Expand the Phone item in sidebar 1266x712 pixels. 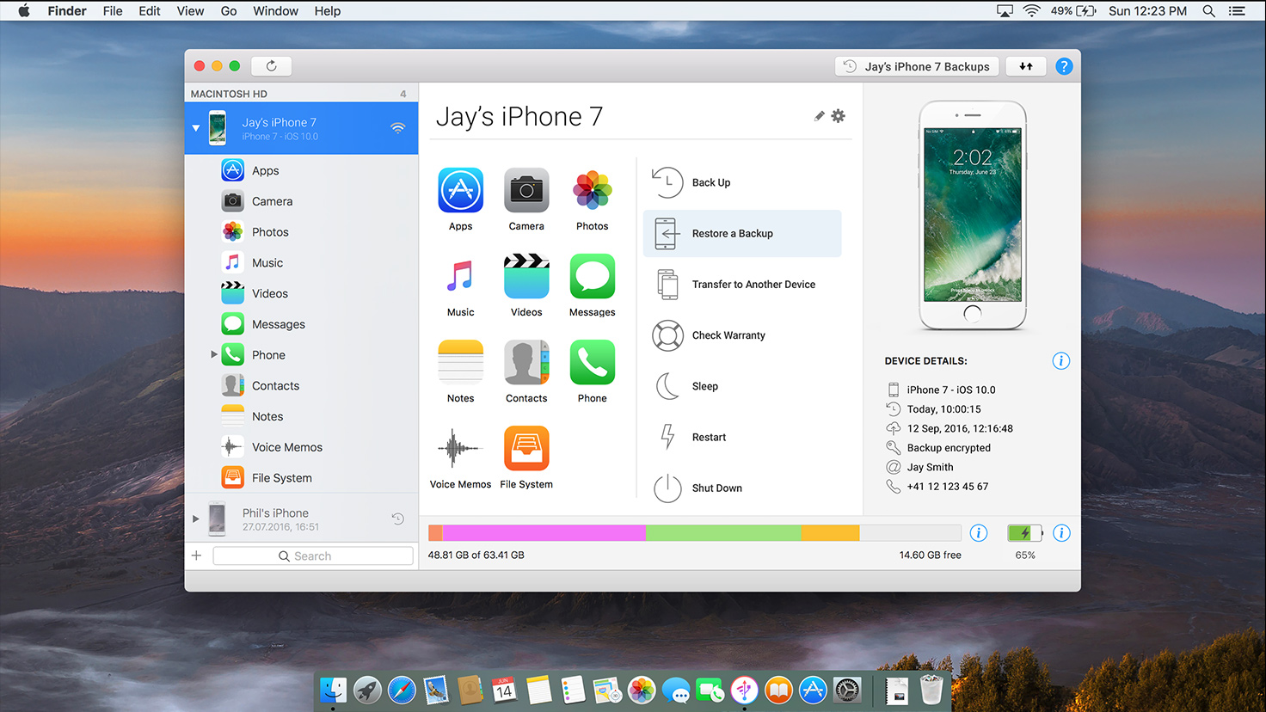[x=213, y=354]
